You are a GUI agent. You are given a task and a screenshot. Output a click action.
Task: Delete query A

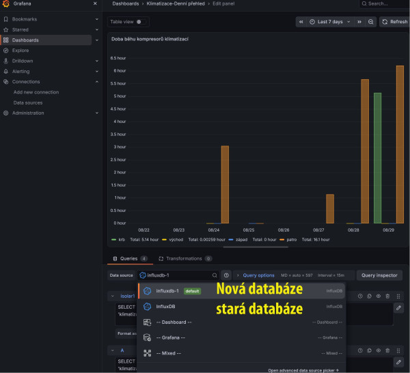(x=387, y=350)
